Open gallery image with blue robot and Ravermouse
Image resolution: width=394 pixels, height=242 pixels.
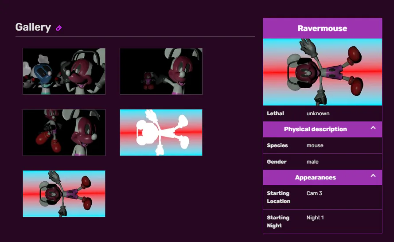pyautogui.click(x=64, y=71)
